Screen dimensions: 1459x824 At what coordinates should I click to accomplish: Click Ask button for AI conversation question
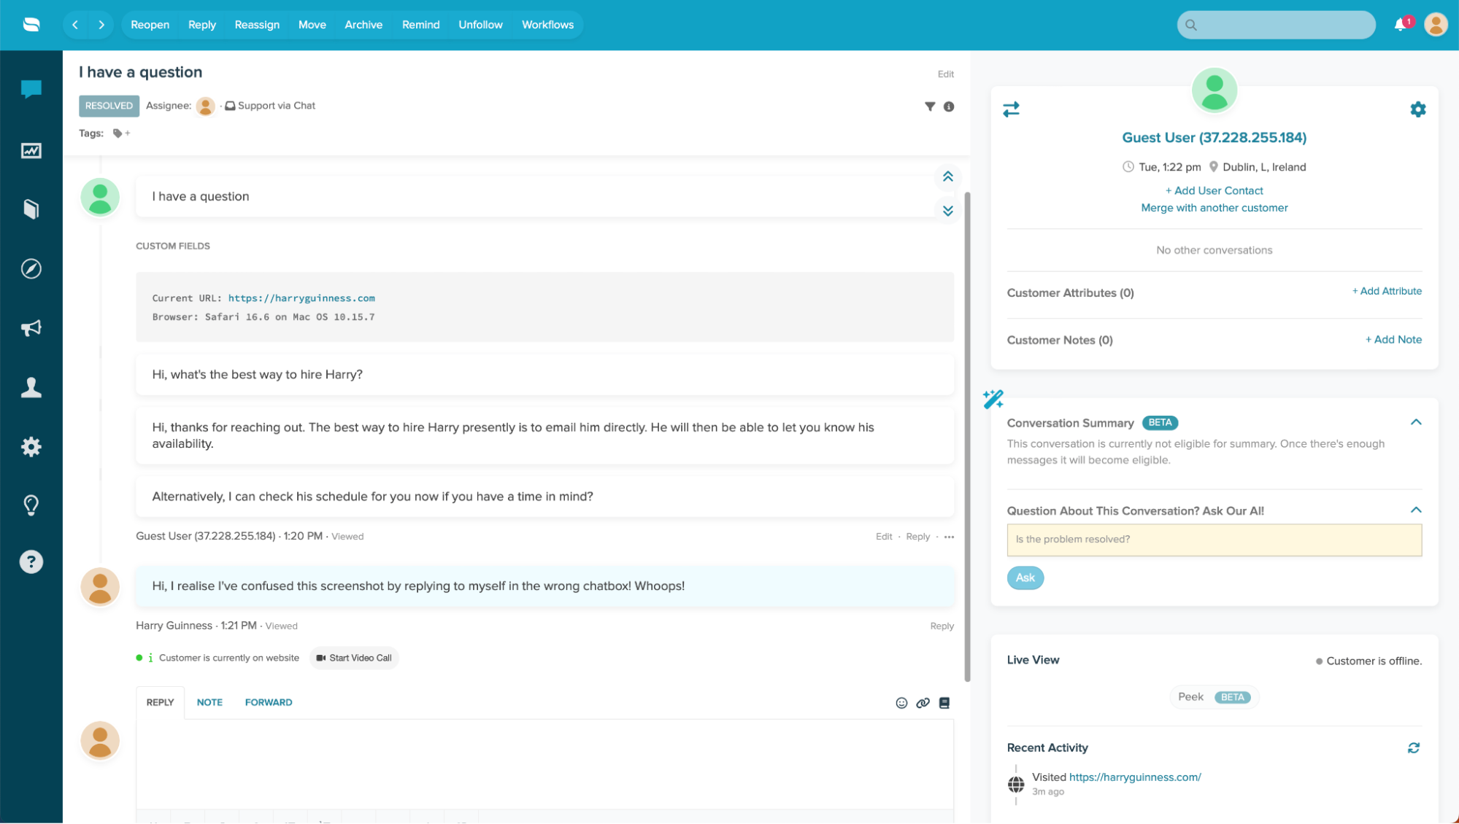point(1025,577)
